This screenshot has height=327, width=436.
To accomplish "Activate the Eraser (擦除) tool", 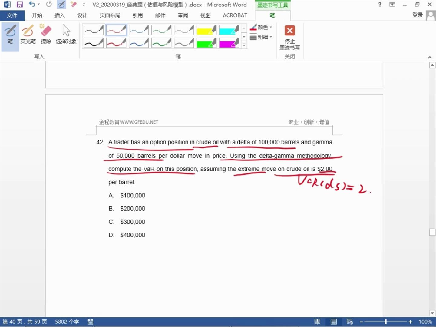I will pos(46,34).
